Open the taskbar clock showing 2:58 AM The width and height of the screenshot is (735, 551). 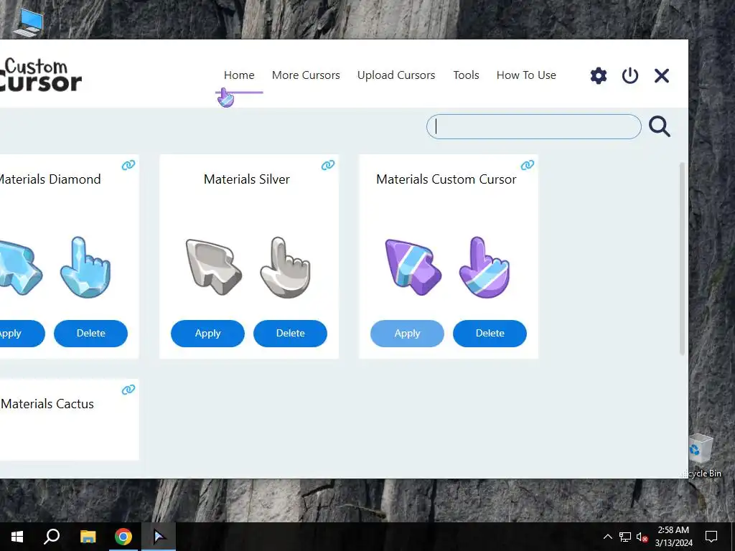tap(673, 537)
